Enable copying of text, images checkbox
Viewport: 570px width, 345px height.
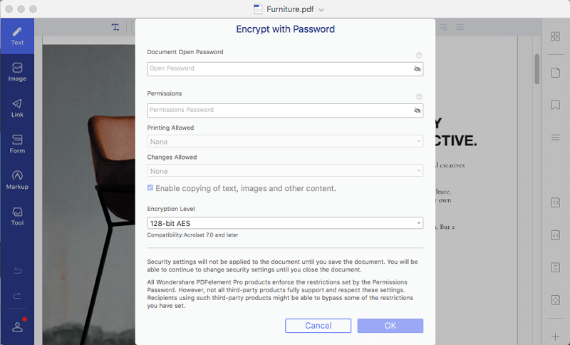coord(150,188)
